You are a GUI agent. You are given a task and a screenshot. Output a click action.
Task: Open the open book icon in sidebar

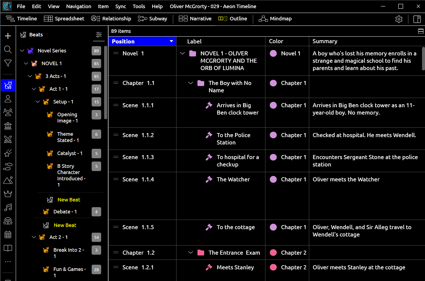tap(8, 248)
